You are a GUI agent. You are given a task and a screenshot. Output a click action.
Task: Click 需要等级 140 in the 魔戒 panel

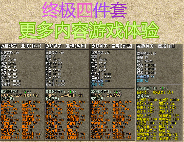pos(147,53)
